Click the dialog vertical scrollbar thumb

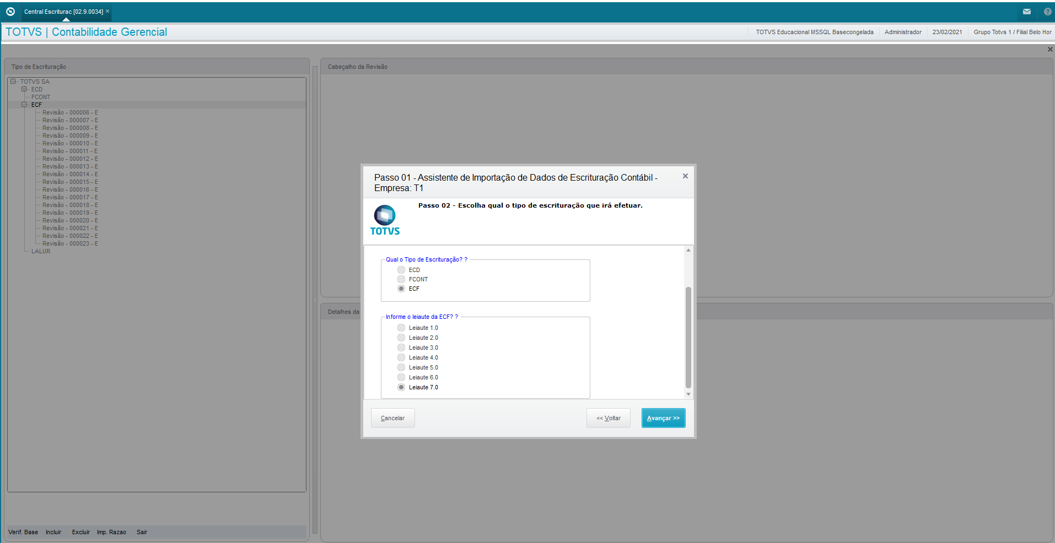point(688,338)
